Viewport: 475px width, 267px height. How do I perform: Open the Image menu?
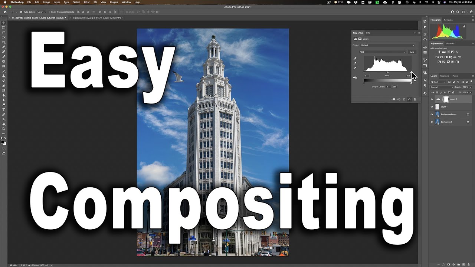click(x=46, y=2)
